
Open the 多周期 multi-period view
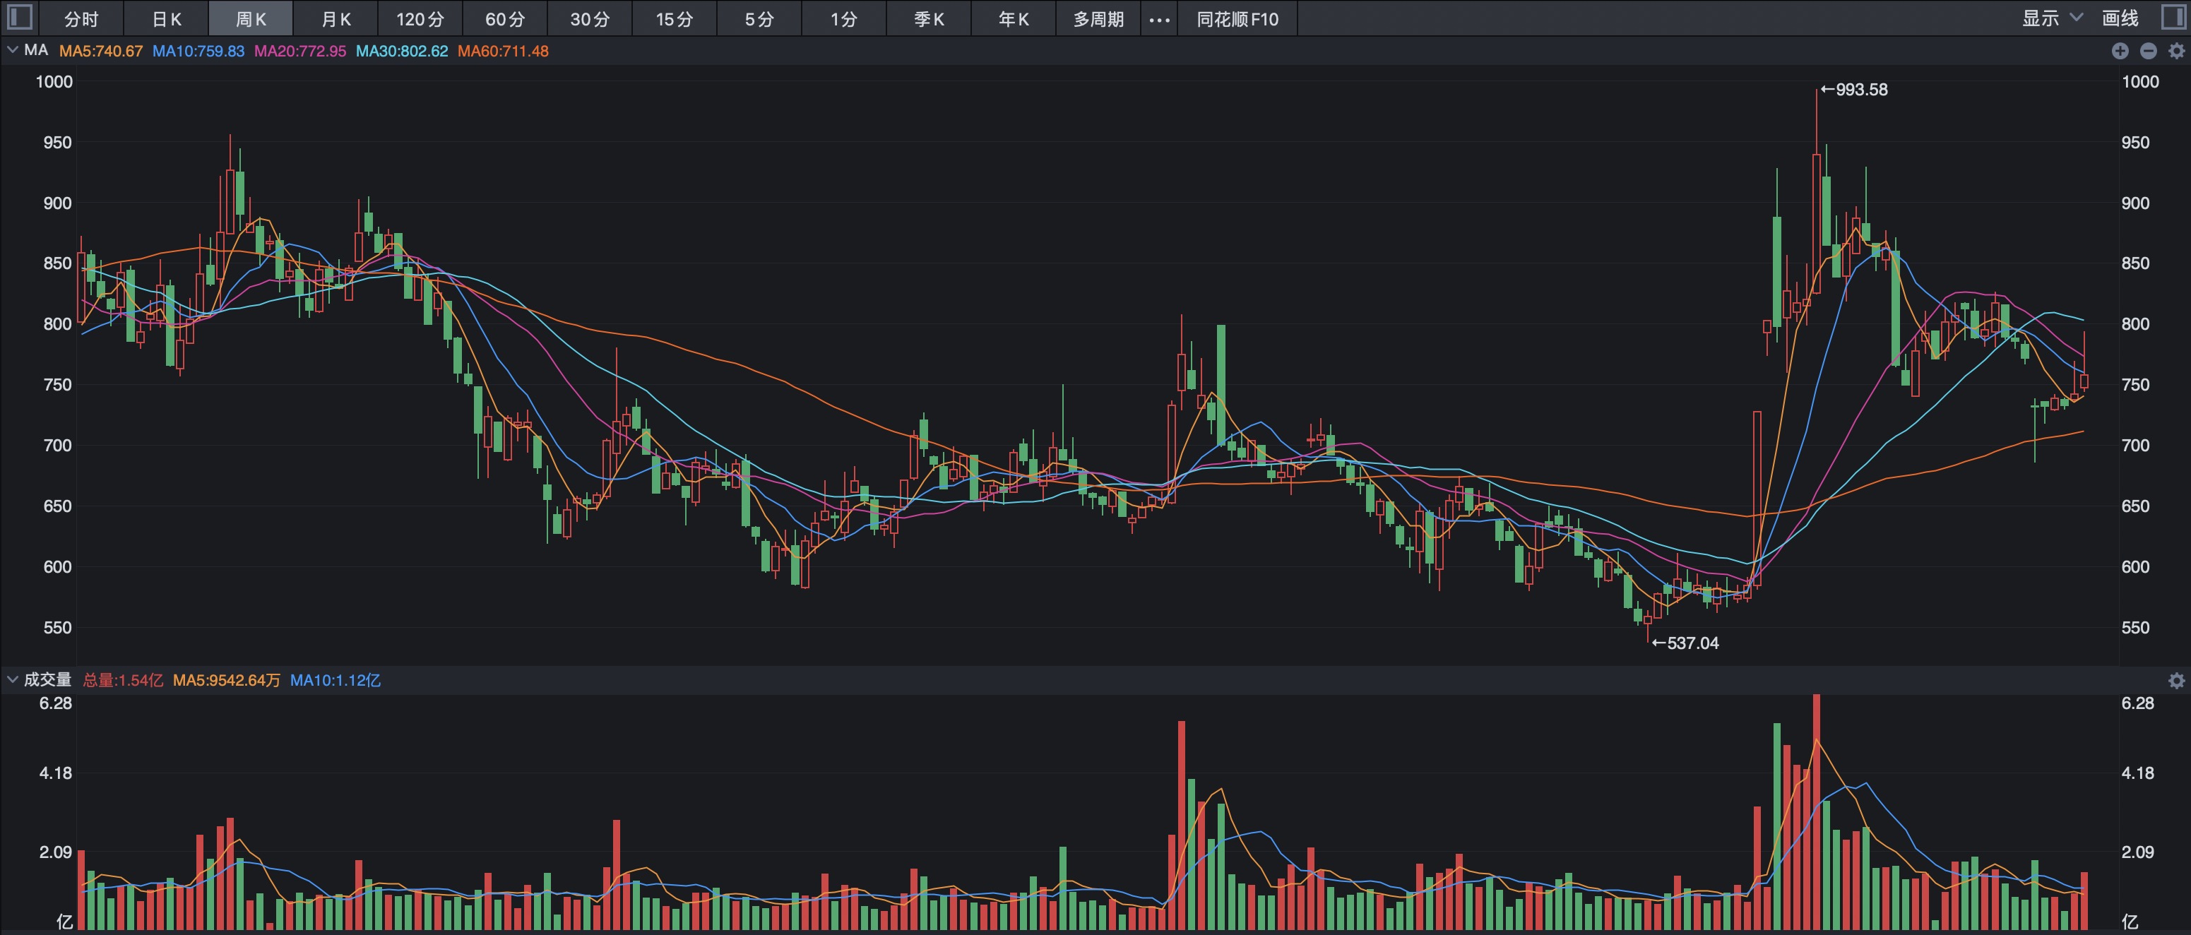(1098, 19)
